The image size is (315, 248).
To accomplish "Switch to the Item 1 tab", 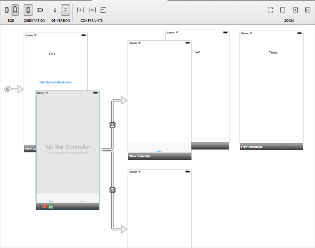I will click(x=51, y=201).
